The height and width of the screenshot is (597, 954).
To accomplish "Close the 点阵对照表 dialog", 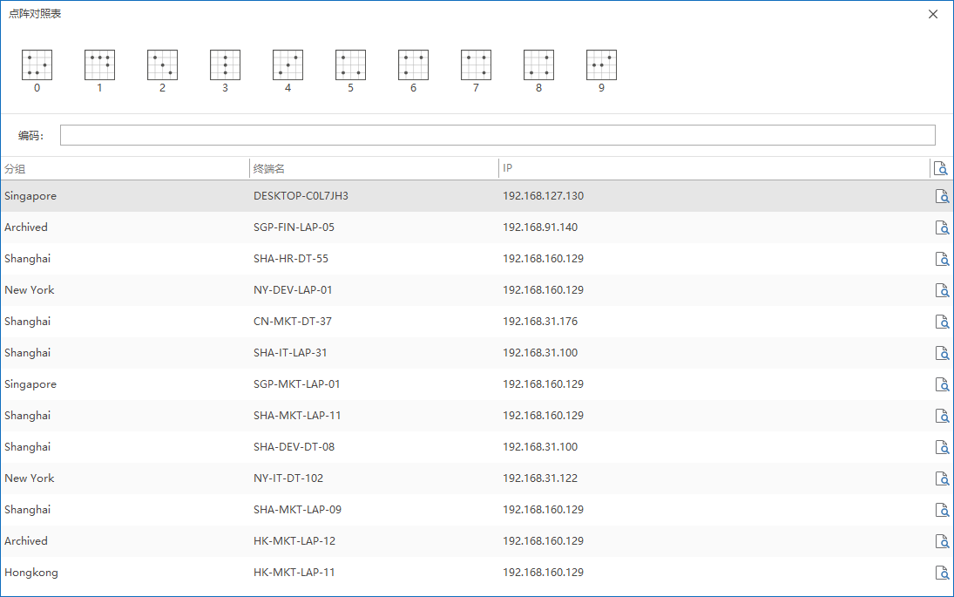I will tap(933, 14).
